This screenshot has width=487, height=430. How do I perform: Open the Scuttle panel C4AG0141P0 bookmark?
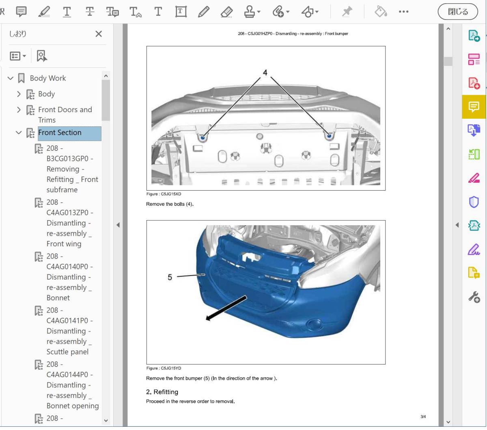point(70,331)
